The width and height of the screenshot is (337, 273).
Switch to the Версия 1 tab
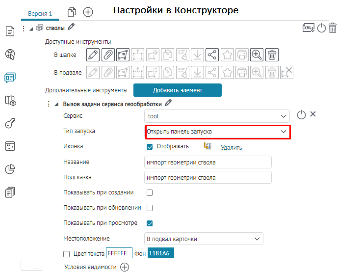[40, 13]
